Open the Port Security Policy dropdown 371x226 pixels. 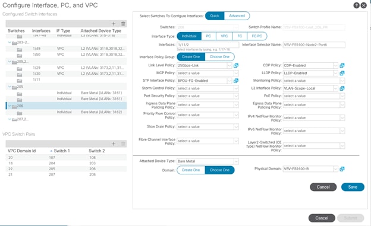(x=236, y=96)
